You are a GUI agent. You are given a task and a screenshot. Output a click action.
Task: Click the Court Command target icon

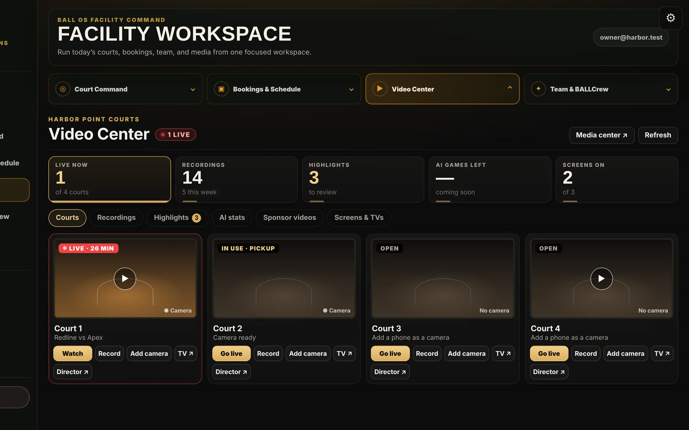pyautogui.click(x=63, y=89)
